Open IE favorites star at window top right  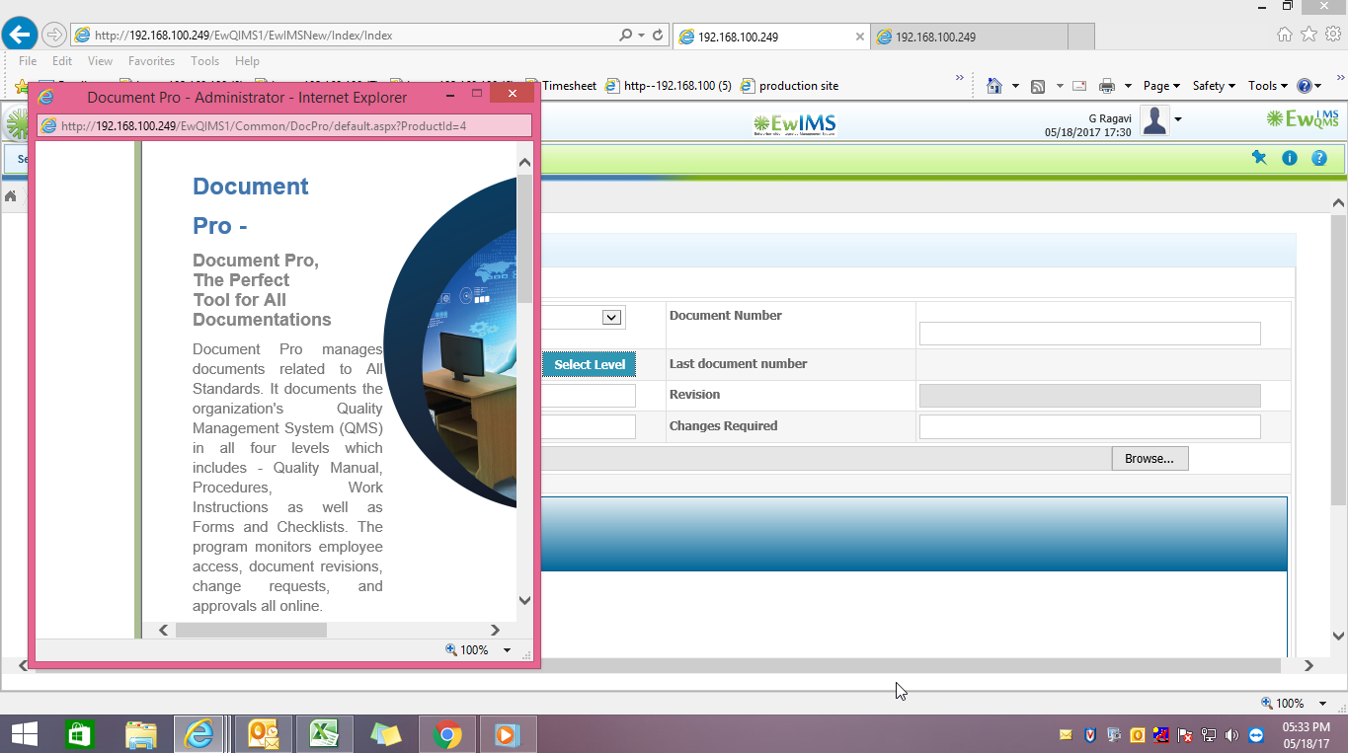point(1308,35)
